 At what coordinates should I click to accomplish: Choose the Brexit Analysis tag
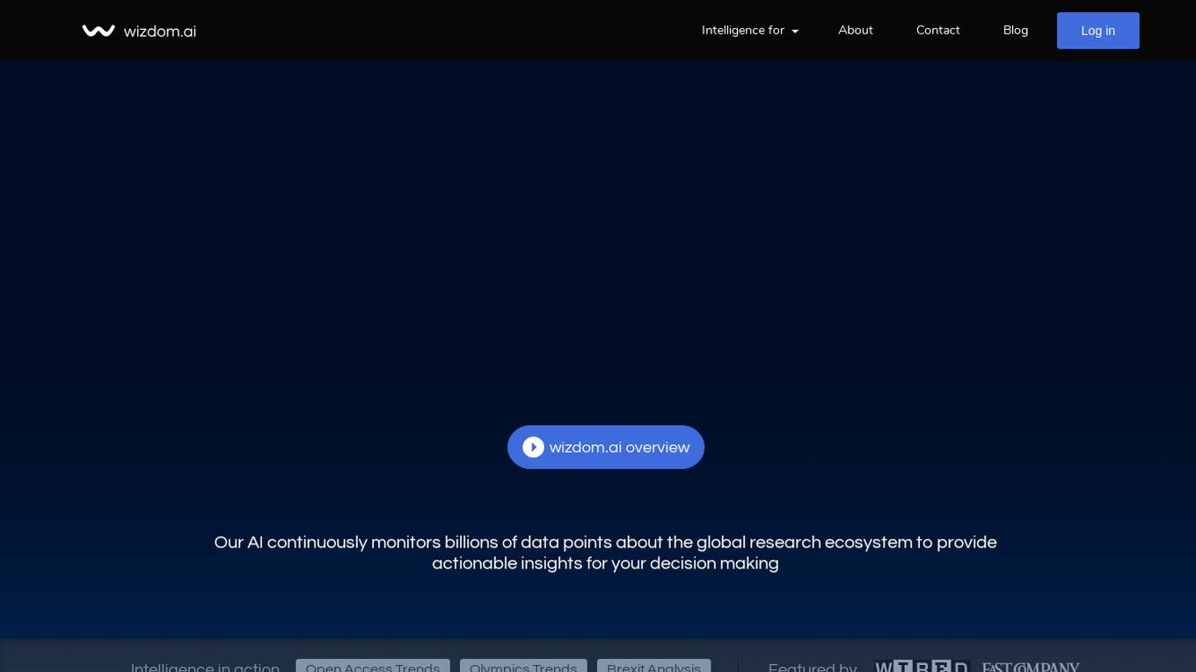point(653,667)
